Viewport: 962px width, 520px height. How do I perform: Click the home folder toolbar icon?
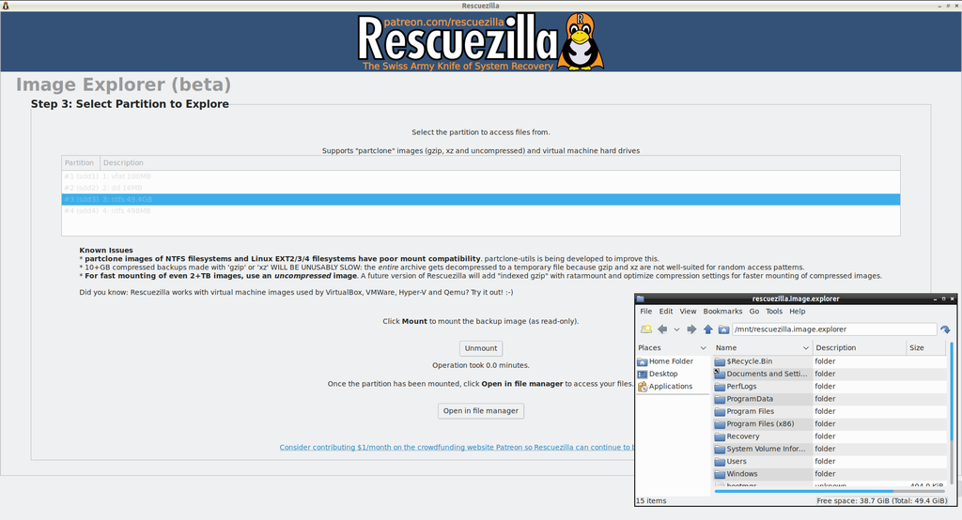click(x=724, y=329)
